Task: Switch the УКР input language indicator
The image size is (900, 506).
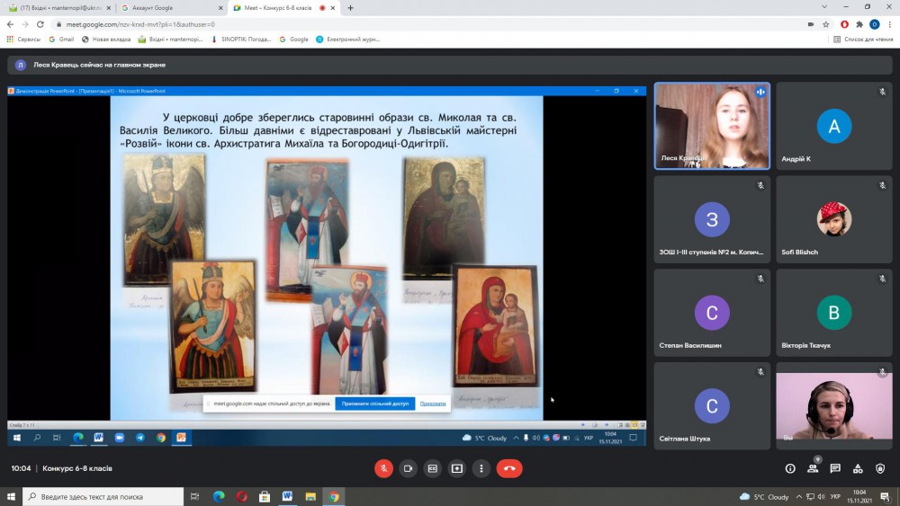Action: click(835, 497)
